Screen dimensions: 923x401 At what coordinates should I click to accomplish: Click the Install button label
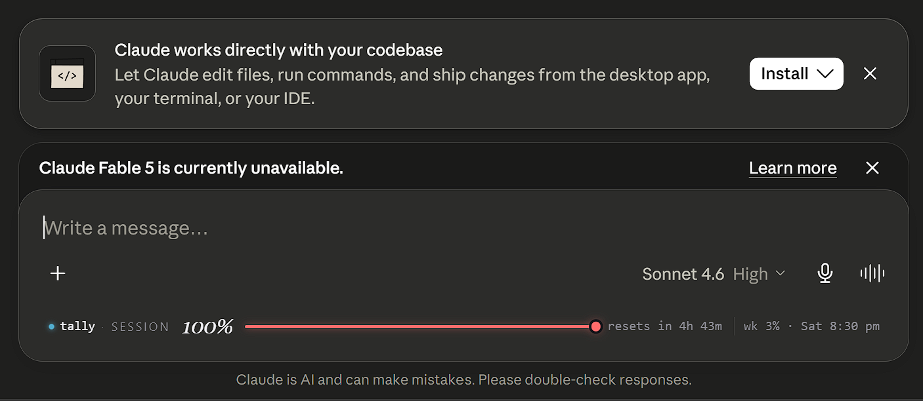pos(784,73)
